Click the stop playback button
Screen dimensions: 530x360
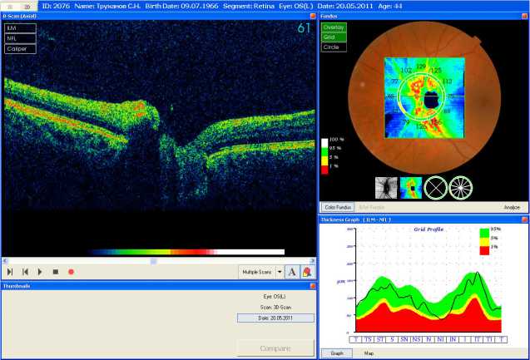(x=55, y=272)
